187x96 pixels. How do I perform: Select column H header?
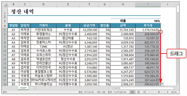(123, 4)
